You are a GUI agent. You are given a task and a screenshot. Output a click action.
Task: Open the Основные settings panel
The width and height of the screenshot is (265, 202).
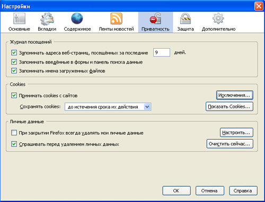[x=19, y=22]
